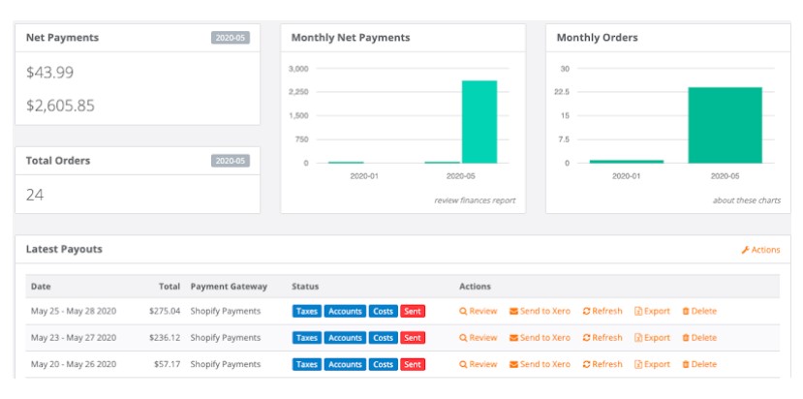Click the red Sent tag on May 25 payout
This screenshot has width=803, height=399.
413,311
